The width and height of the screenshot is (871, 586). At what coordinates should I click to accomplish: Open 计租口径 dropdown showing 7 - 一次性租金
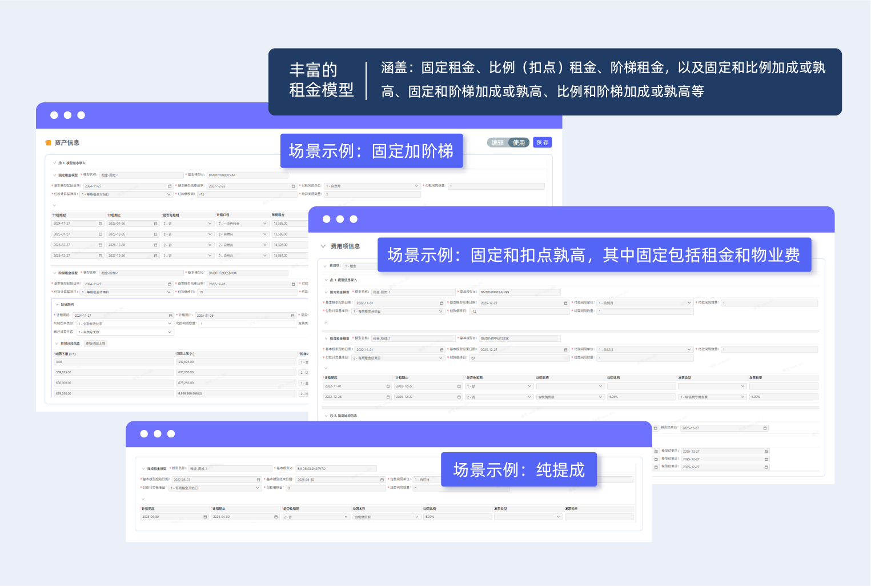tap(242, 224)
